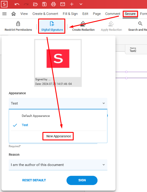Click the plus icon in the title bar

(72, 4)
